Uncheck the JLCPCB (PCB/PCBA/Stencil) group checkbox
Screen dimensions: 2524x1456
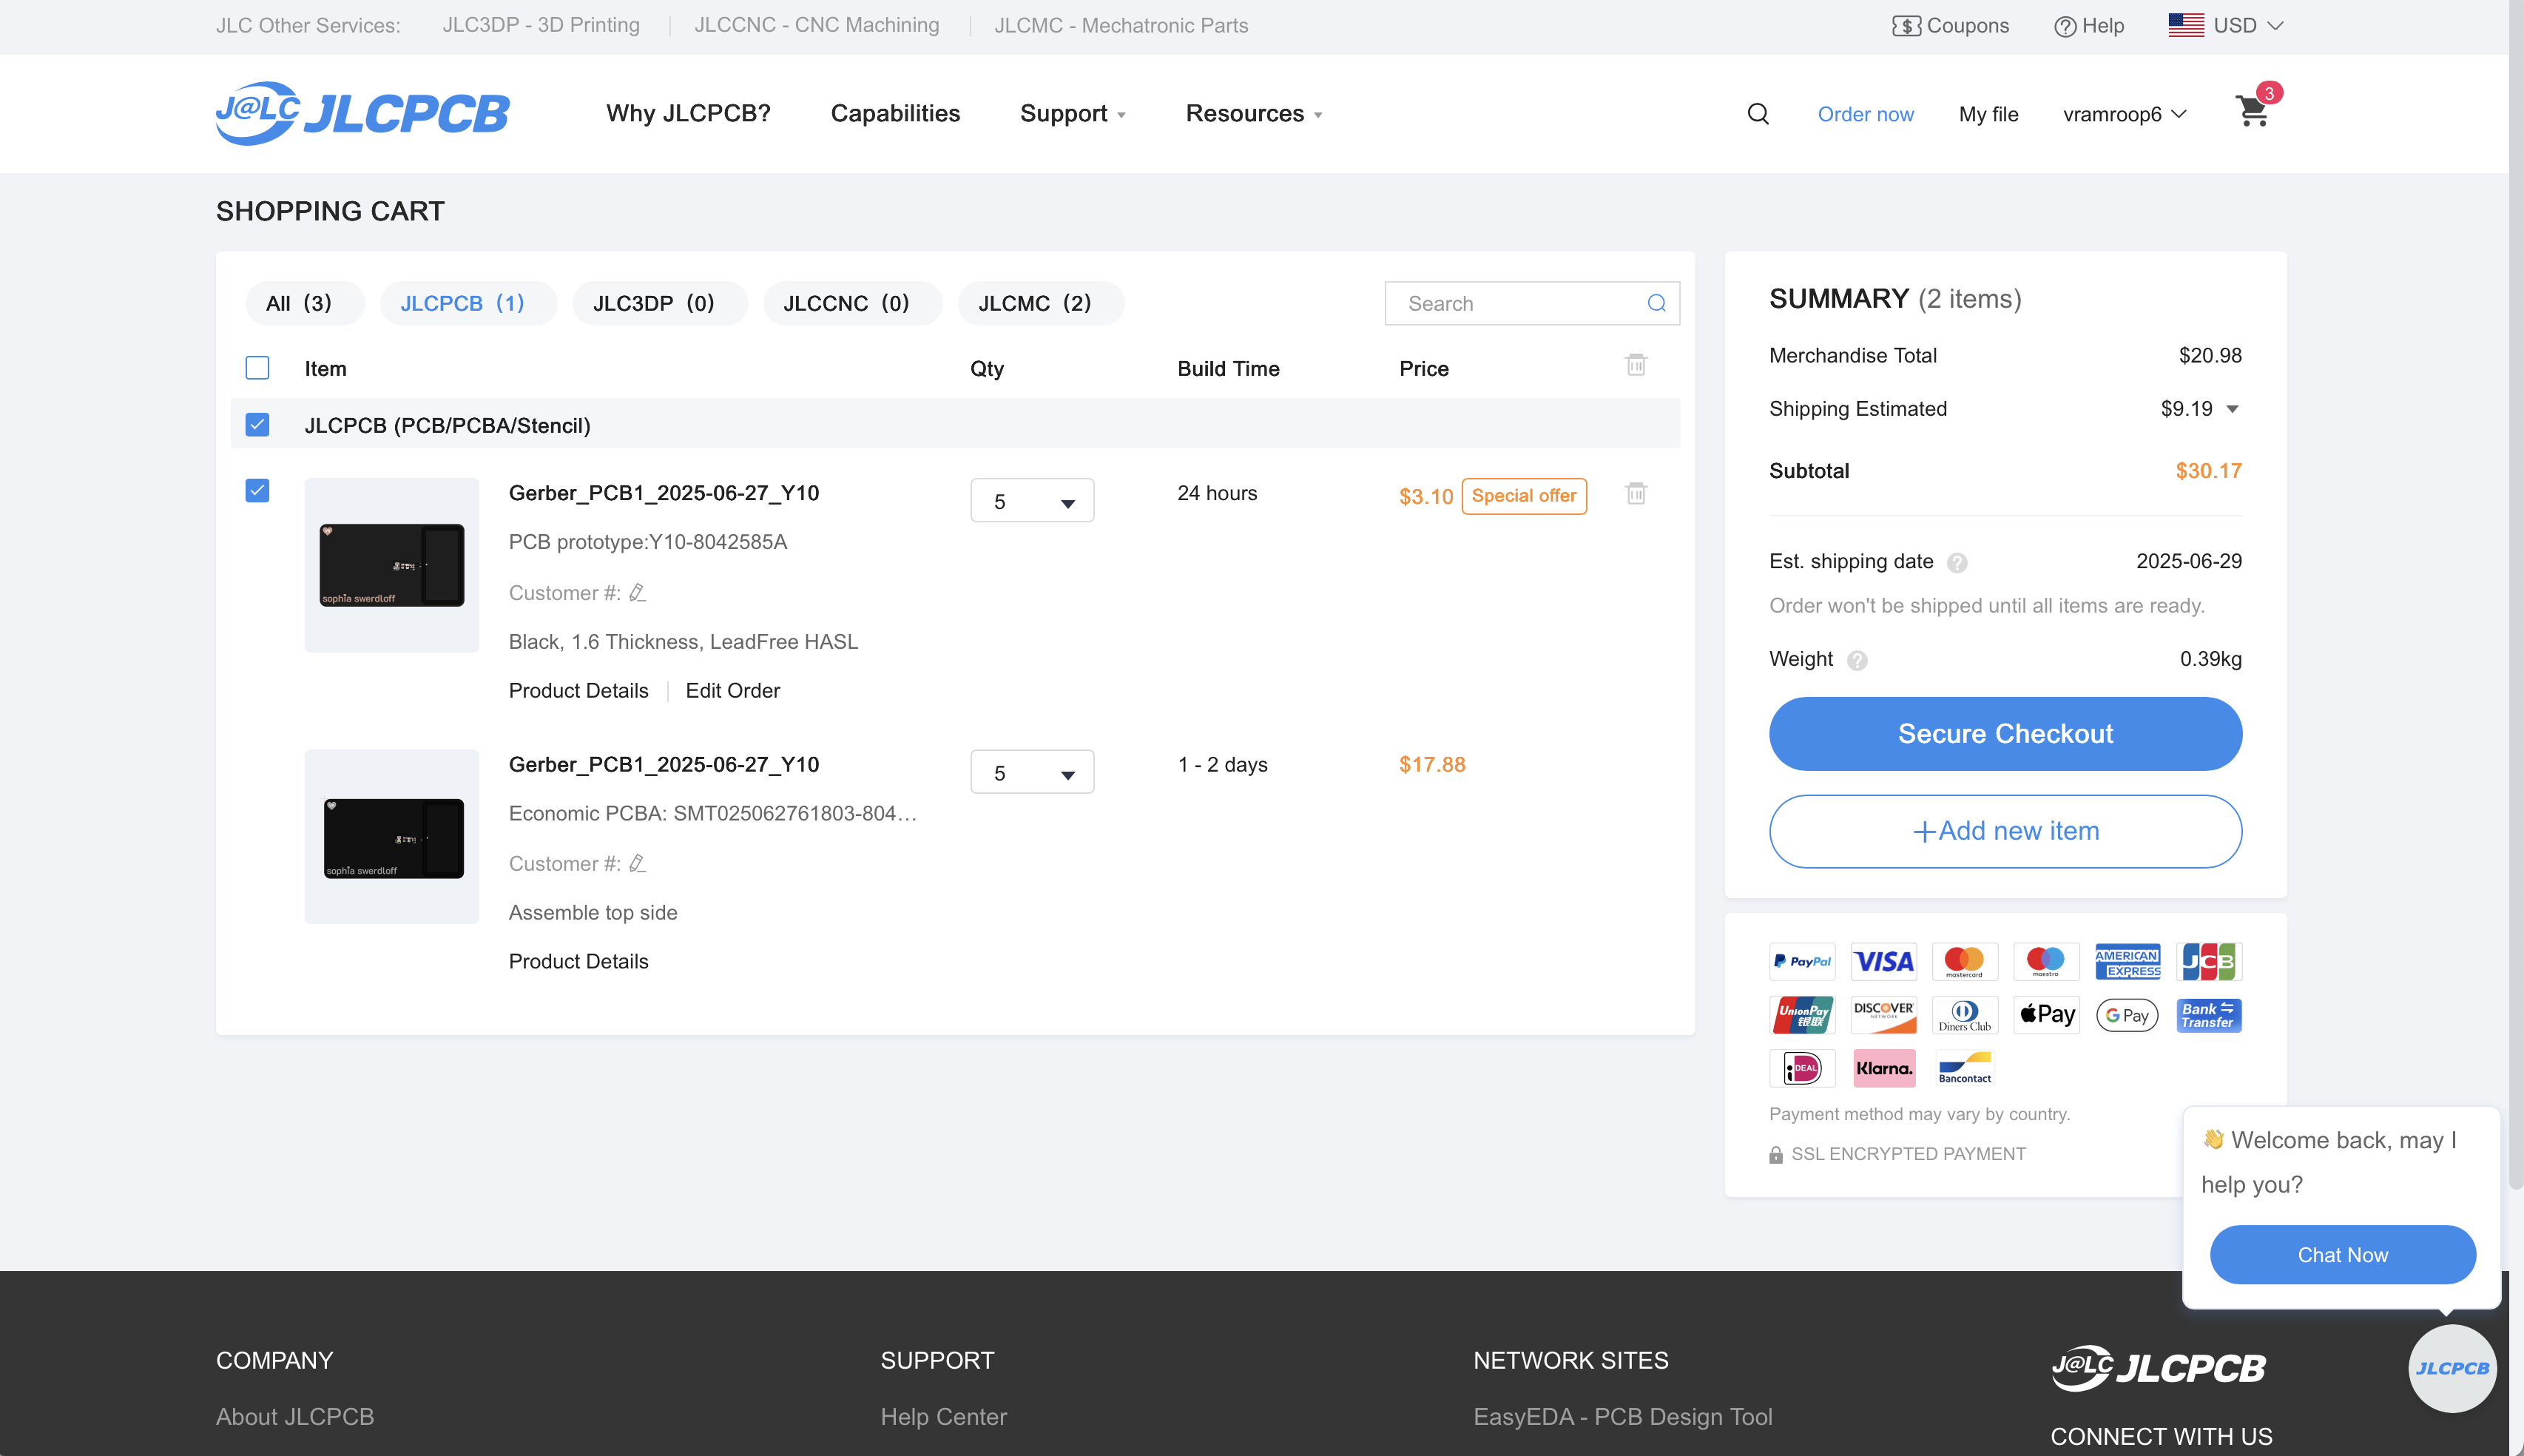258,425
